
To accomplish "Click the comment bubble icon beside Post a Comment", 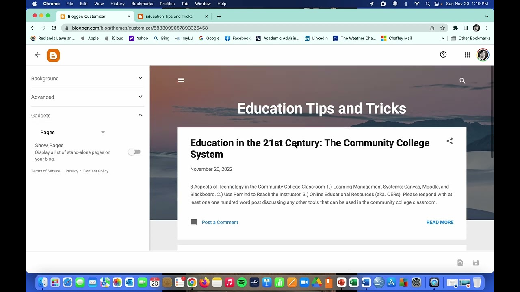I will pos(194,222).
